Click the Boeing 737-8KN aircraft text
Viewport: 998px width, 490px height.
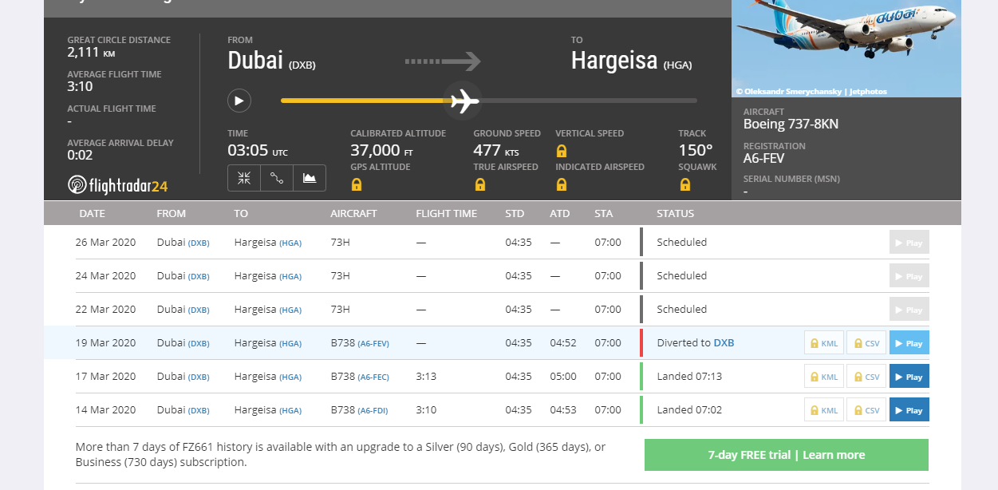coord(791,124)
